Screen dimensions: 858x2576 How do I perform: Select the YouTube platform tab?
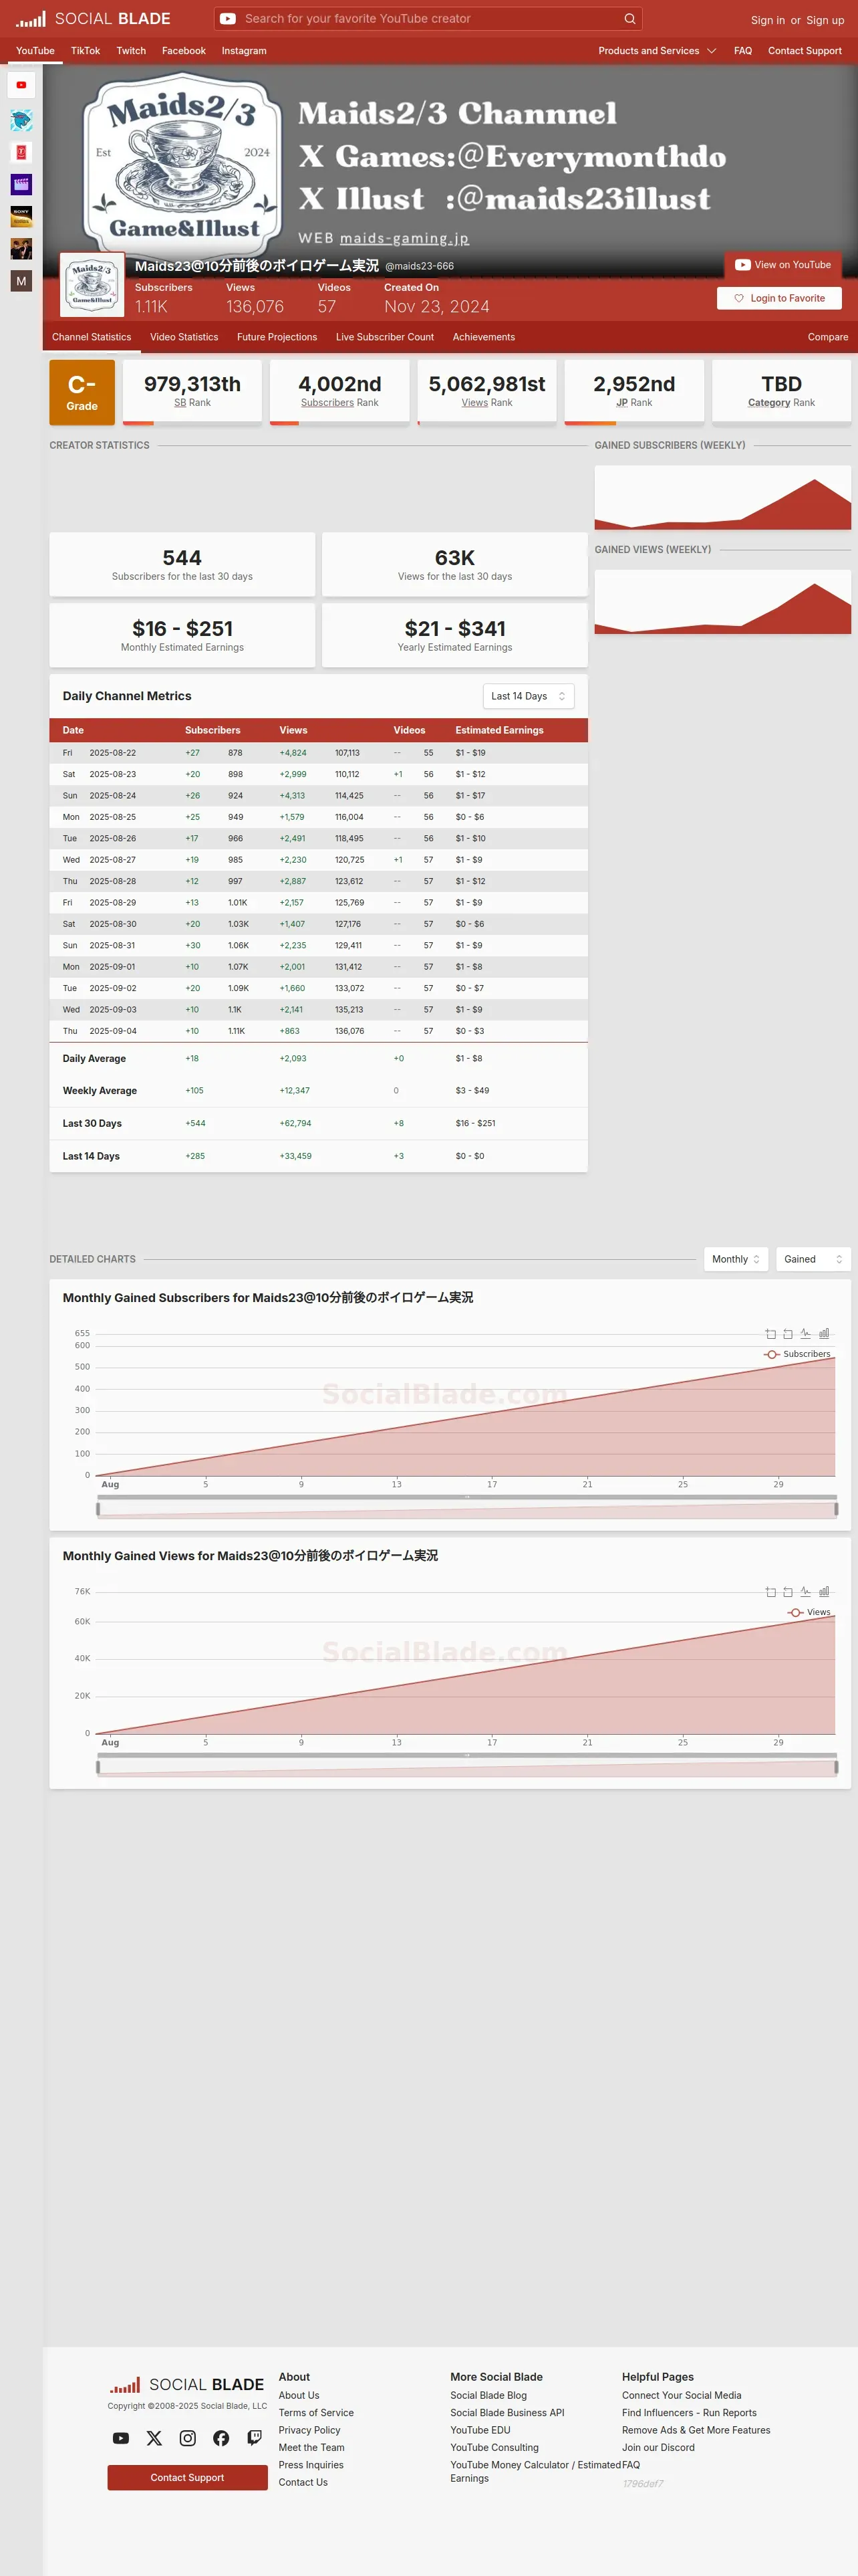point(35,51)
